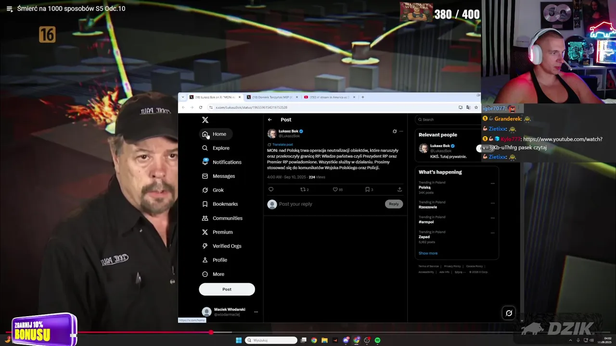Screen dimensions: 616x346
Task: Switch to the Dominik Tarczyński MEP tab
Action: tap(272, 97)
